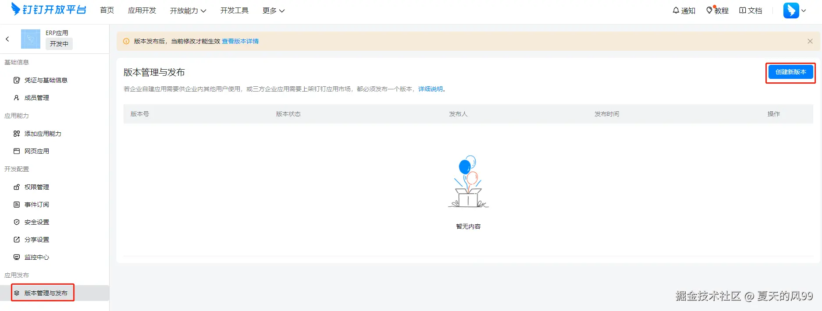Screen dimensions: 822x311
Task: Open 应用开发 in the top nav
Action: 142,10
